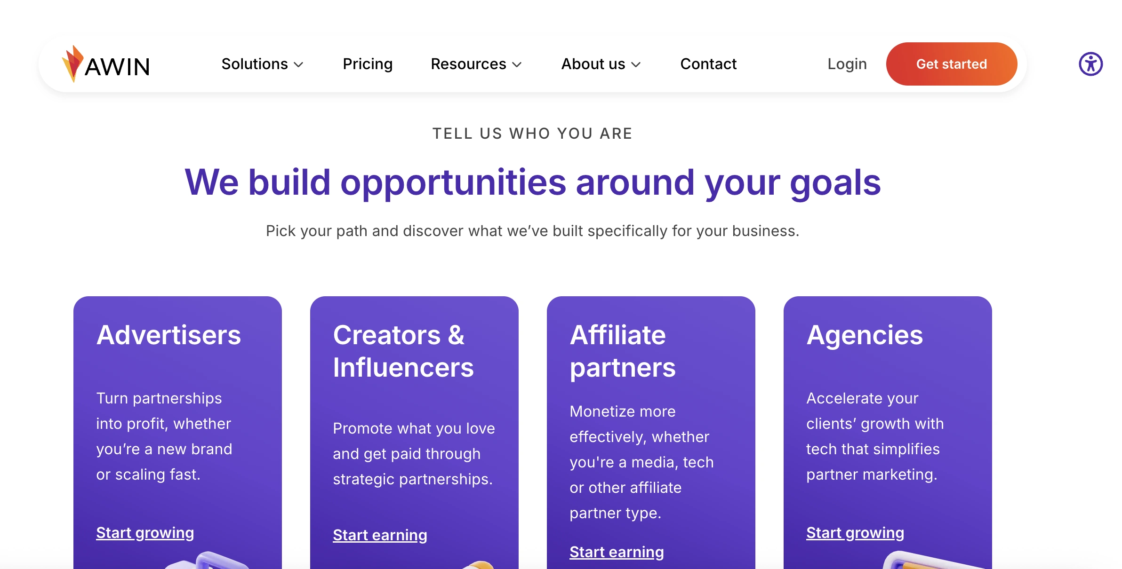
Task: Click Start earning under Creators & Influencers
Action: [x=380, y=535]
